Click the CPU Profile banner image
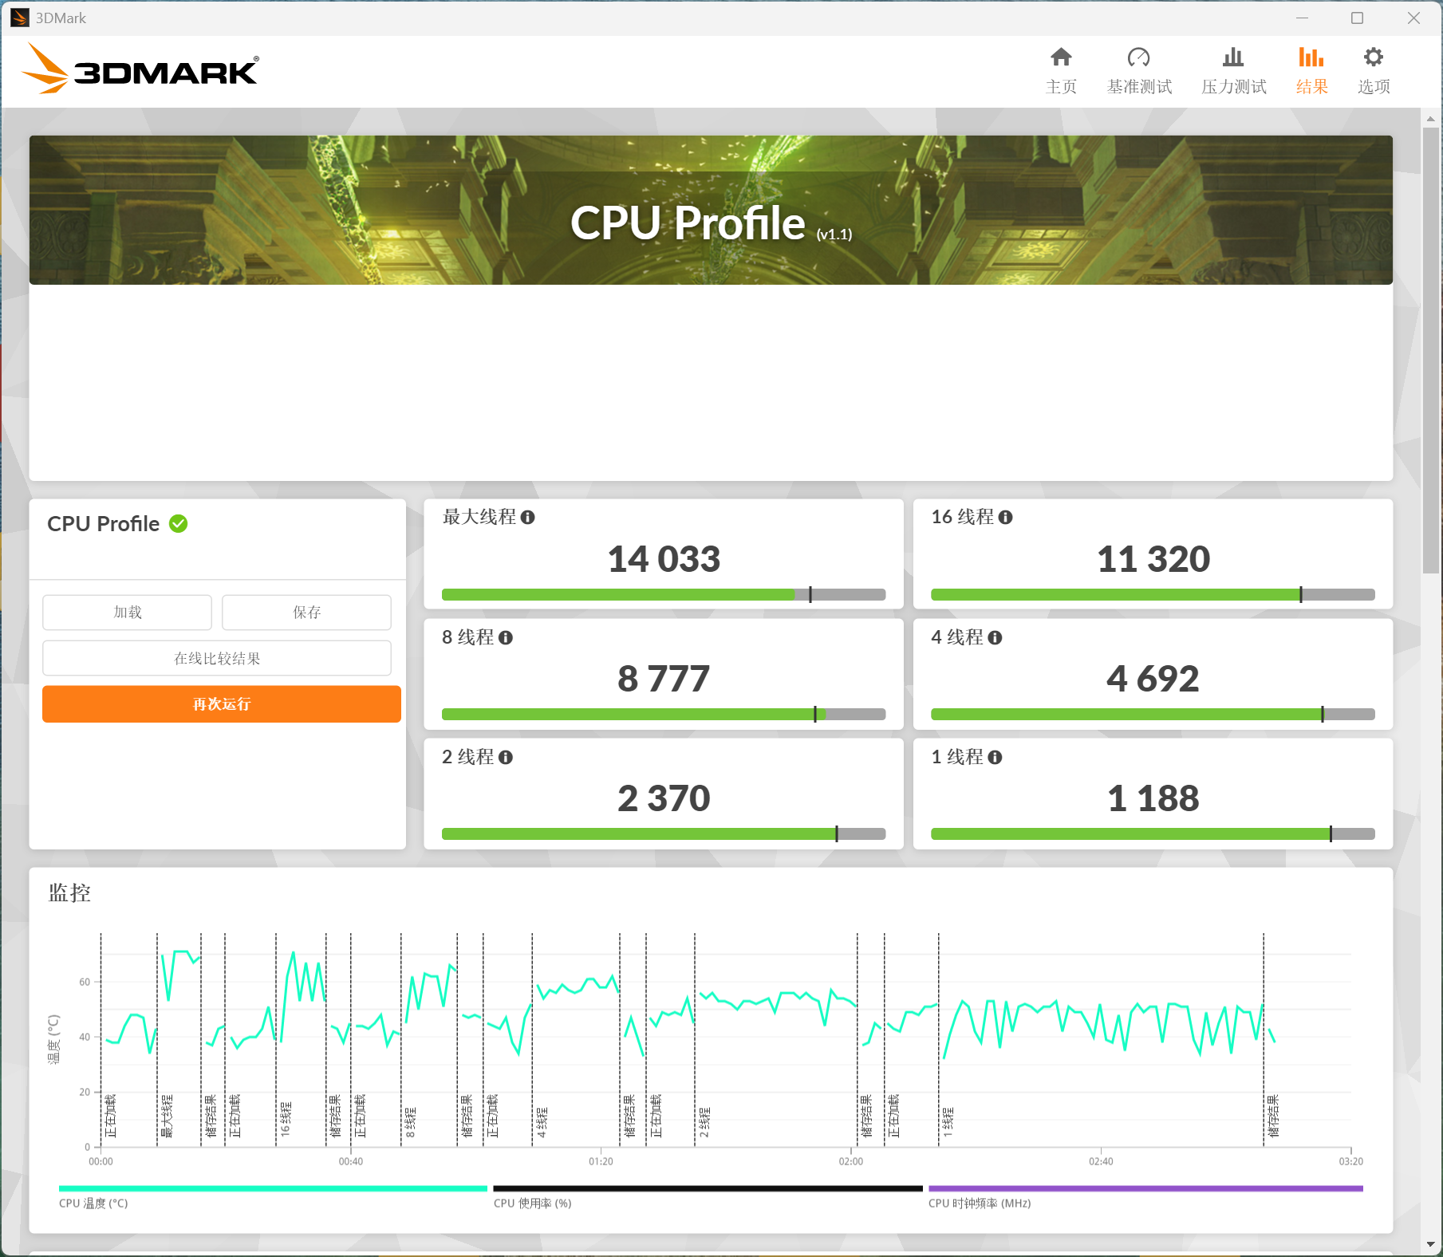1443x1257 pixels. pyautogui.click(x=711, y=211)
